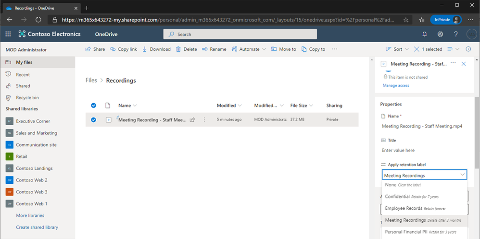Go to the Files breadcrumb
Viewport: 480px width, 239px height.
tap(91, 80)
